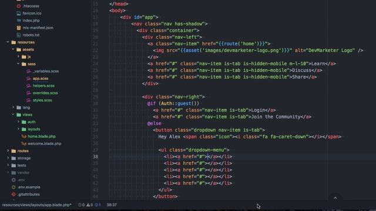Click the scroll-to-top round arrow button

pos(335,198)
